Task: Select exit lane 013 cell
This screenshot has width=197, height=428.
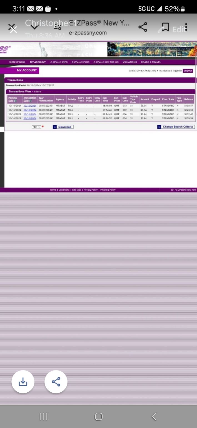Action: (x=124, y=106)
